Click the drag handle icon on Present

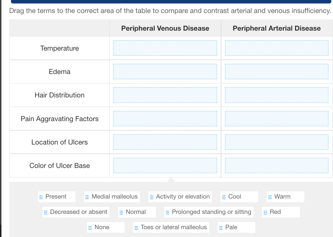(x=41, y=197)
